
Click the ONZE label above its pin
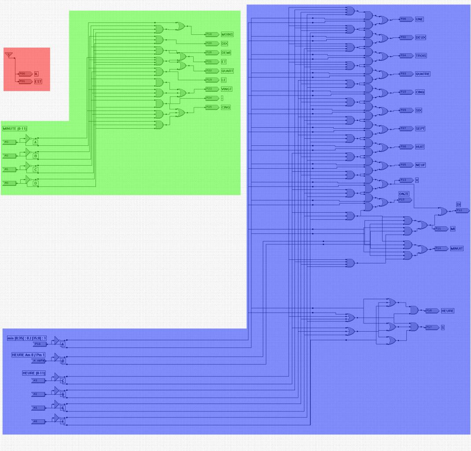[x=404, y=194]
